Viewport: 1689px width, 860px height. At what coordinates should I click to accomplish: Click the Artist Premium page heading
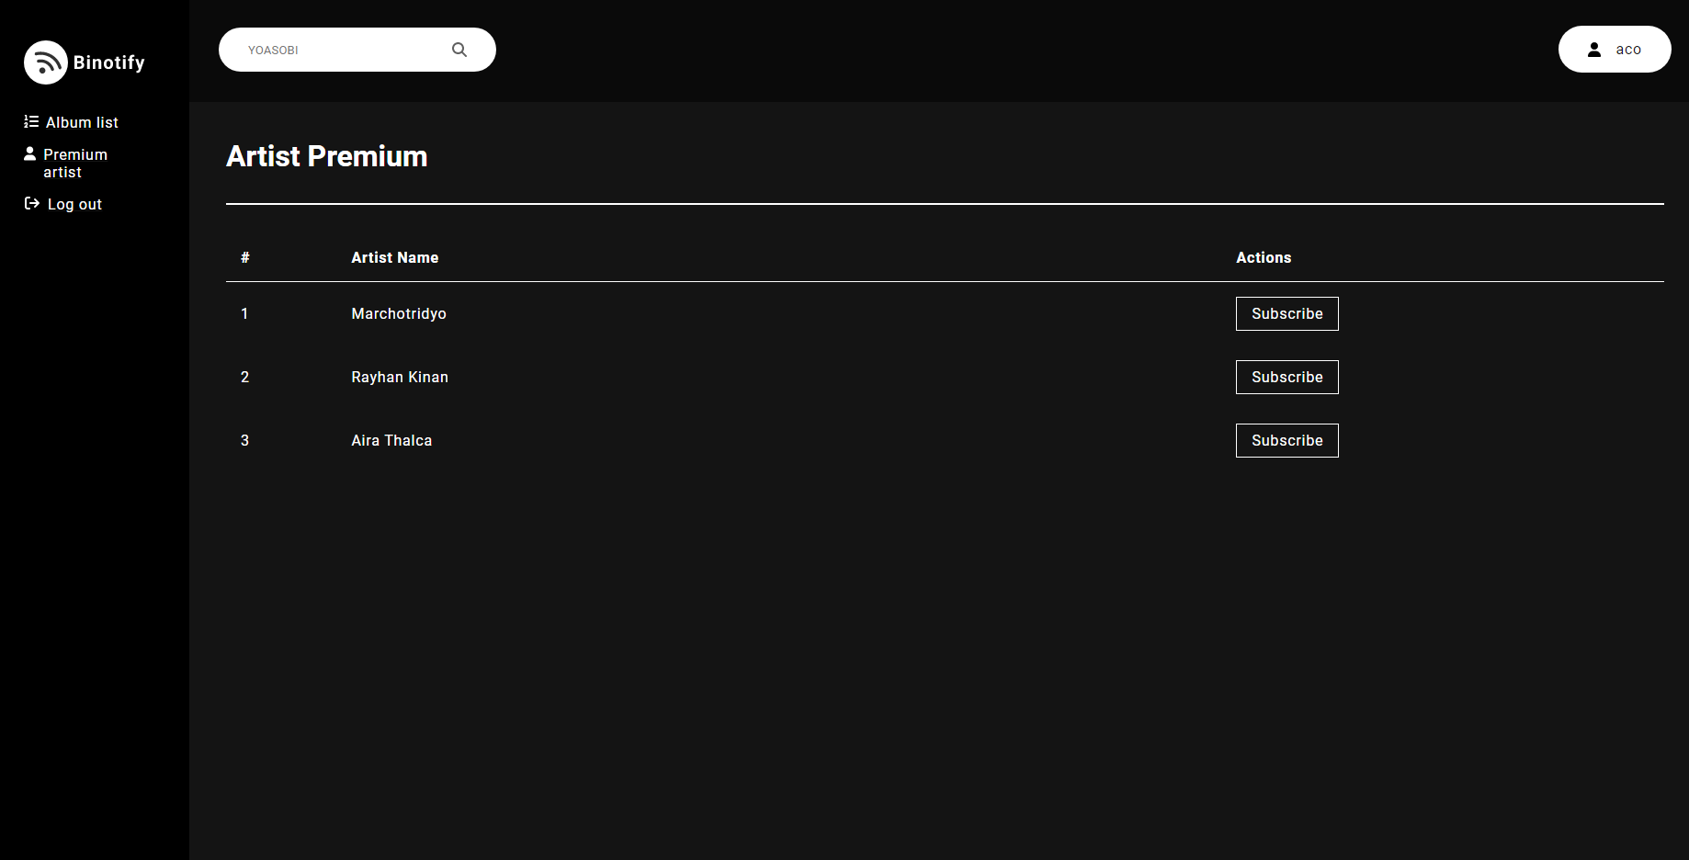(327, 156)
